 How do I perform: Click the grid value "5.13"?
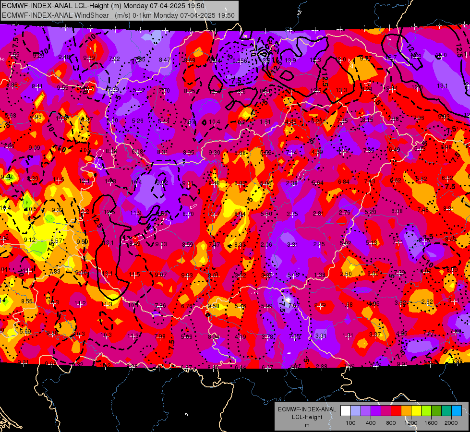pos(372,243)
